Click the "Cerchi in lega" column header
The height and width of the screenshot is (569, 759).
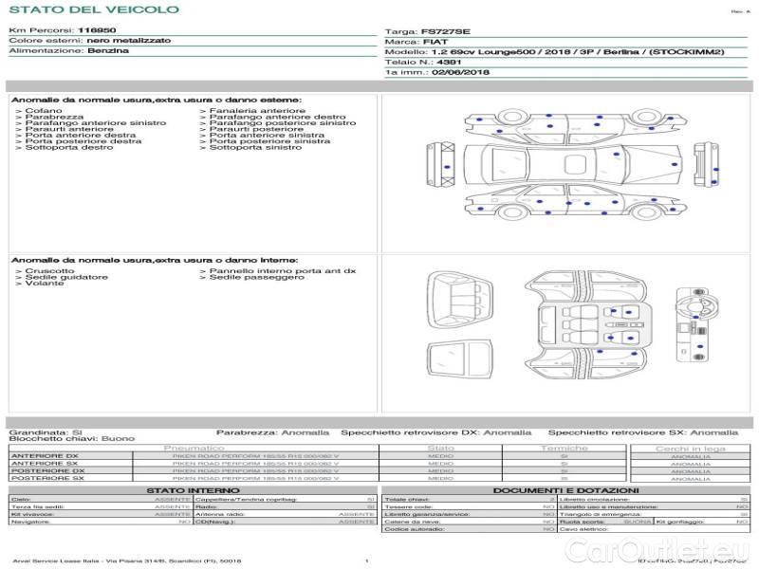coord(690,448)
